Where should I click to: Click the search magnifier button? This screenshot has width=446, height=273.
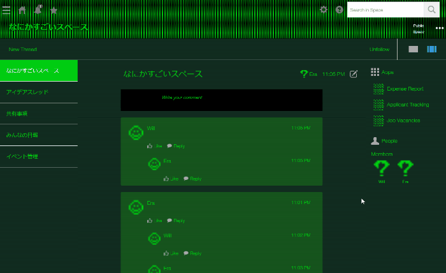(432, 10)
